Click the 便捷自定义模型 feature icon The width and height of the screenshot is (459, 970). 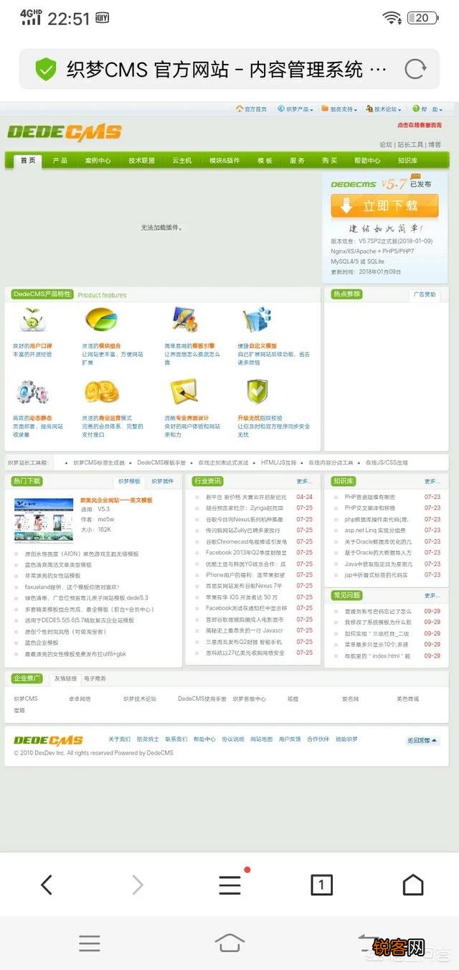coord(257,320)
